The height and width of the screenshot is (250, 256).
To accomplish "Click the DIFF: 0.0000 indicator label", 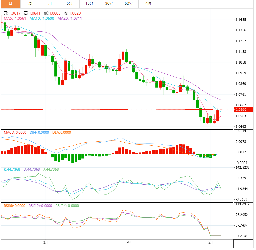I will (39, 133).
